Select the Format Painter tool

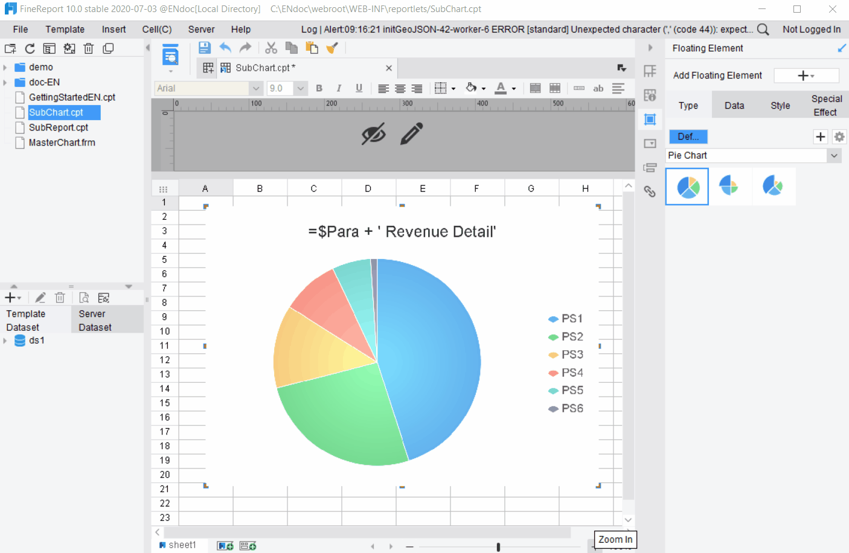coord(332,48)
